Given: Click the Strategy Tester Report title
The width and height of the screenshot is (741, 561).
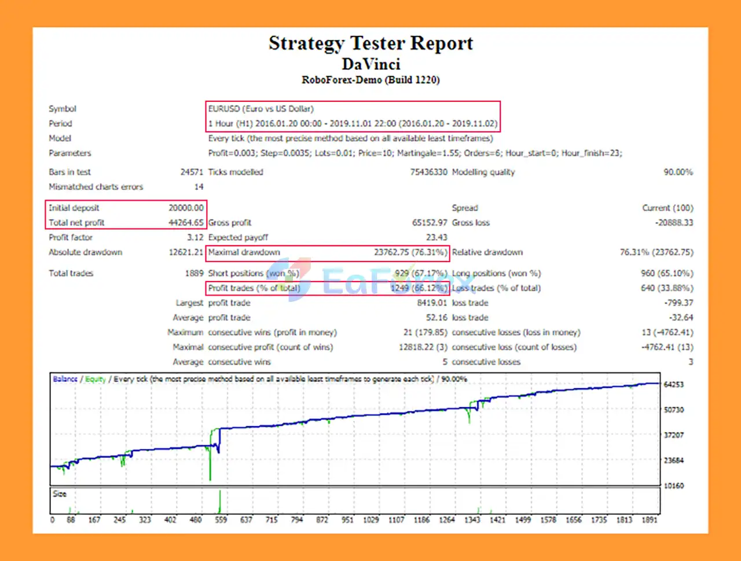Looking at the screenshot, I should [x=370, y=43].
